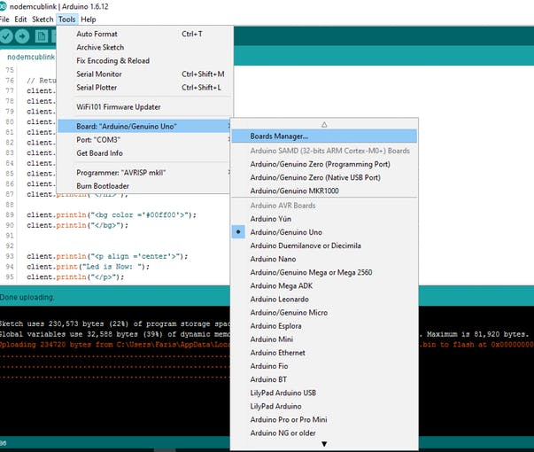The width and height of the screenshot is (534, 452).
Task: Open the Sketch menu
Action: (43, 19)
